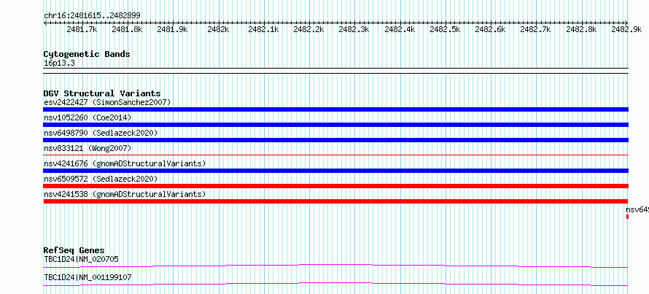Screen dimensions: 649x294
Task: Open nsv4241676 (gnomADStructuralVariants) label
Action: (x=125, y=163)
